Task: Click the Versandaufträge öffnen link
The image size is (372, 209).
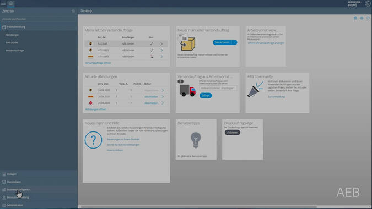Action: point(98,63)
